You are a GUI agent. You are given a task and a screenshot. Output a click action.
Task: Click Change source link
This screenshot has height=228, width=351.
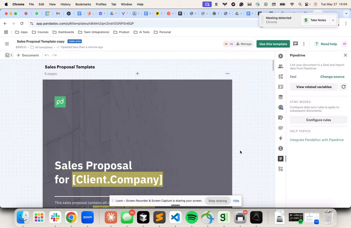point(332,77)
